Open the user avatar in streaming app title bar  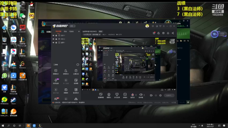[x=147, y=26]
